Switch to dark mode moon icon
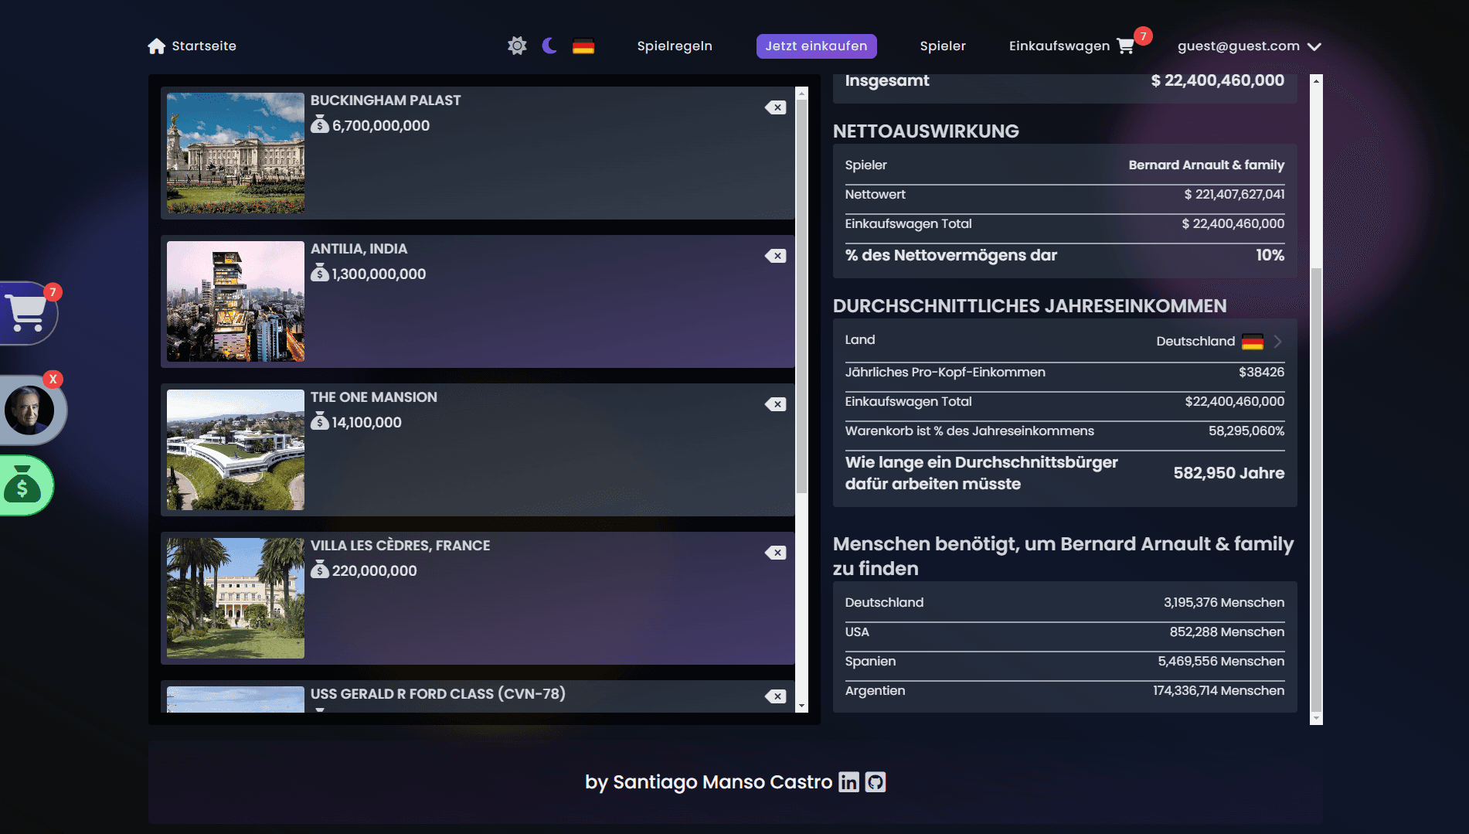 click(x=549, y=46)
